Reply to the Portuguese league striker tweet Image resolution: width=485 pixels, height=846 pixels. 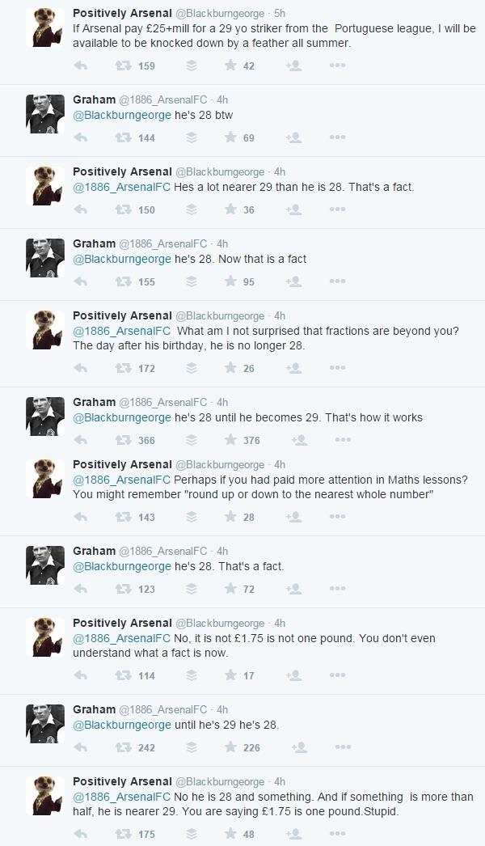pos(81,66)
